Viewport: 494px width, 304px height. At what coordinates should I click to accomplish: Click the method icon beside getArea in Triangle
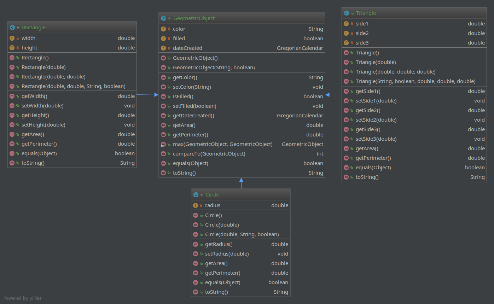click(x=346, y=148)
